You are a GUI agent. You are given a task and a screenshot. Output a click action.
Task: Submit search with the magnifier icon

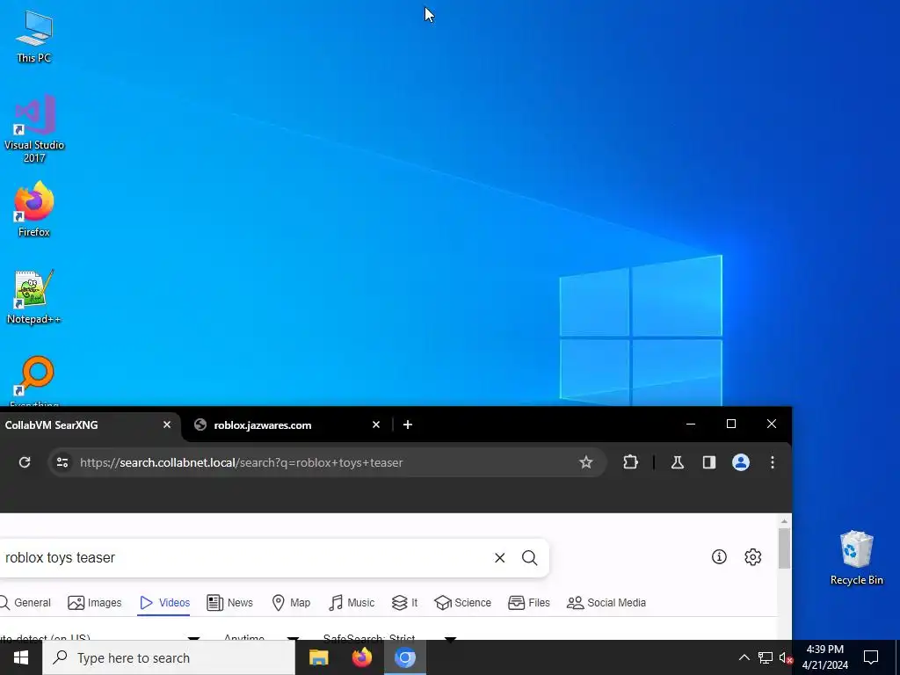pos(529,557)
